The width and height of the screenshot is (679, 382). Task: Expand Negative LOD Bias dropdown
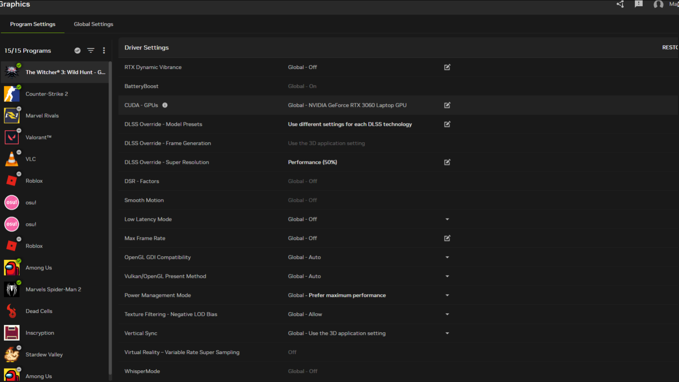(447, 314)
